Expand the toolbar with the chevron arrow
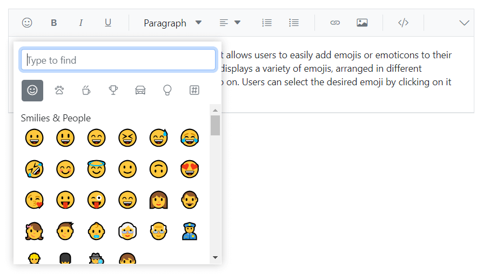The image size is (483, 274). click(464, 23)
